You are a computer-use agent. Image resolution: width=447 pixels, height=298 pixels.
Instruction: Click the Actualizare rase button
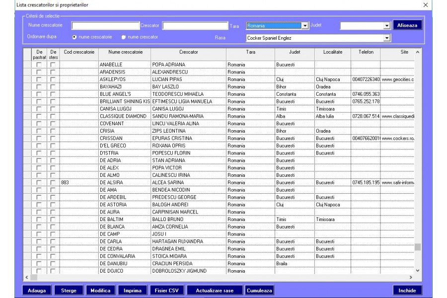[215, 290]
